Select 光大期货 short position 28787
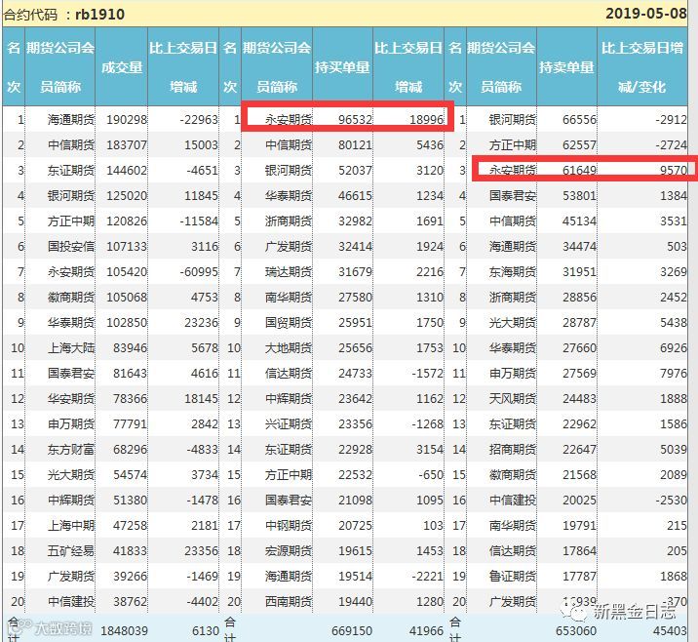Image resolution: width=698 pixels, height=642 pixels. (579, 323)
